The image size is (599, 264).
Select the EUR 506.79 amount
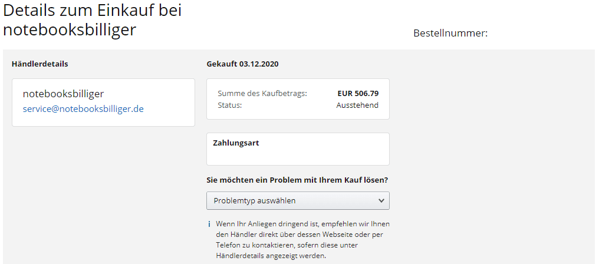358,94
